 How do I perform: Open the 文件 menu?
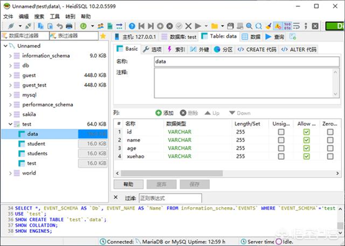coord(8,16)
